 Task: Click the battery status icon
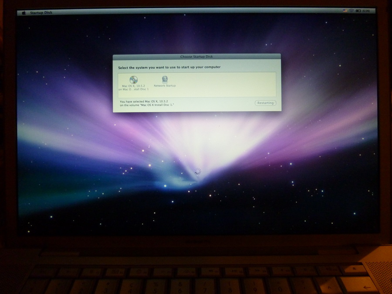pyautogui.click(x=358, y=11)
